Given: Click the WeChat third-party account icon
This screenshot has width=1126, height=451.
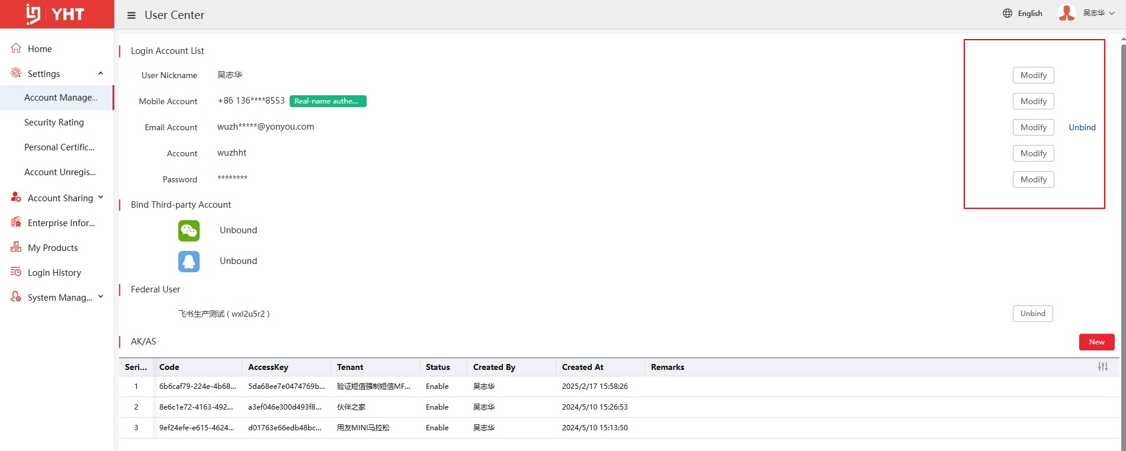Looking at the screenshot, I should tap(189, 230).
